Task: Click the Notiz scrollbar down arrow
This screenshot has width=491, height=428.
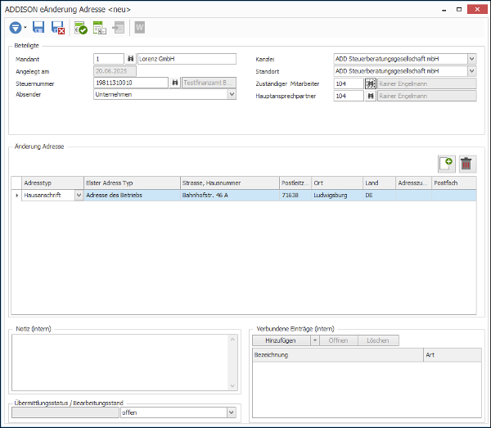Action: (x=232, y=385)
